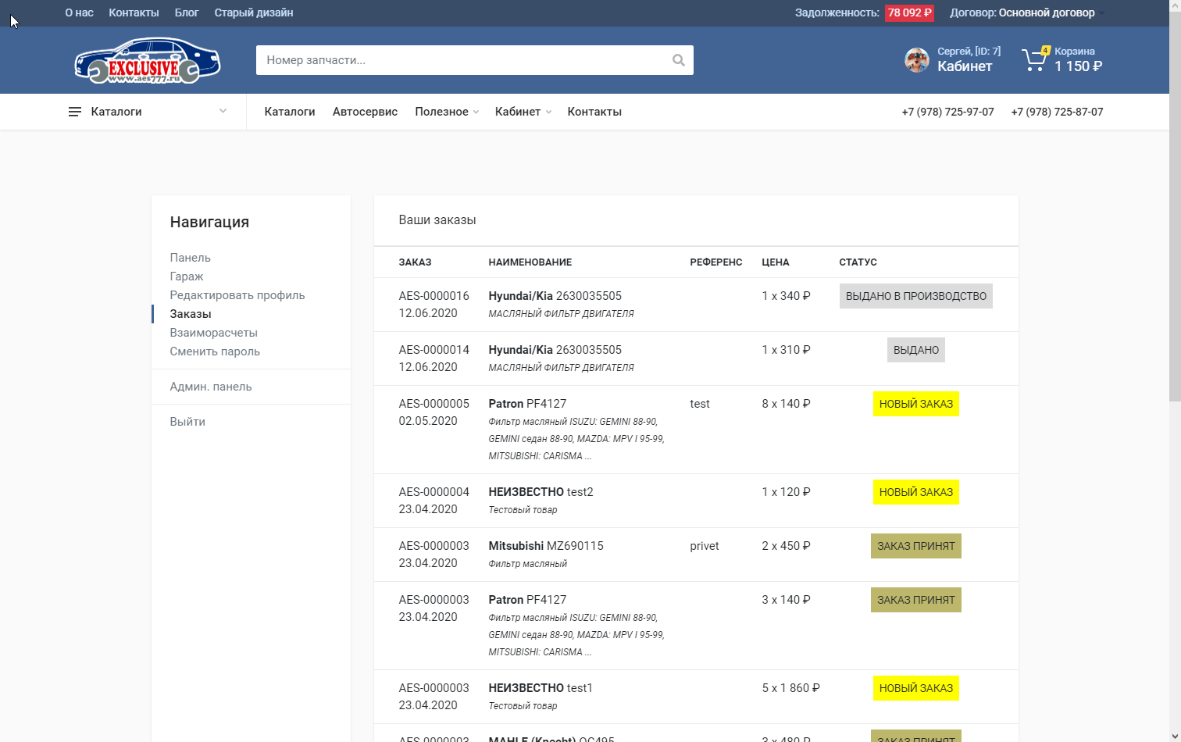Select Заказы in sidebar navigation

click(x=191, y=314)
